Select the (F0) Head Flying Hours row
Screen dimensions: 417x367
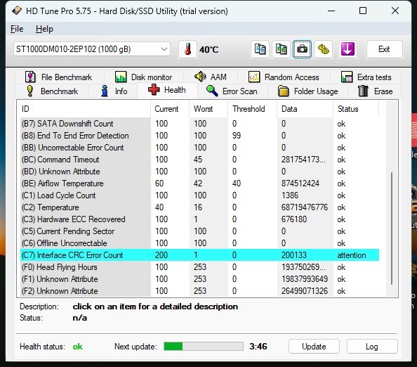(199, 267)
